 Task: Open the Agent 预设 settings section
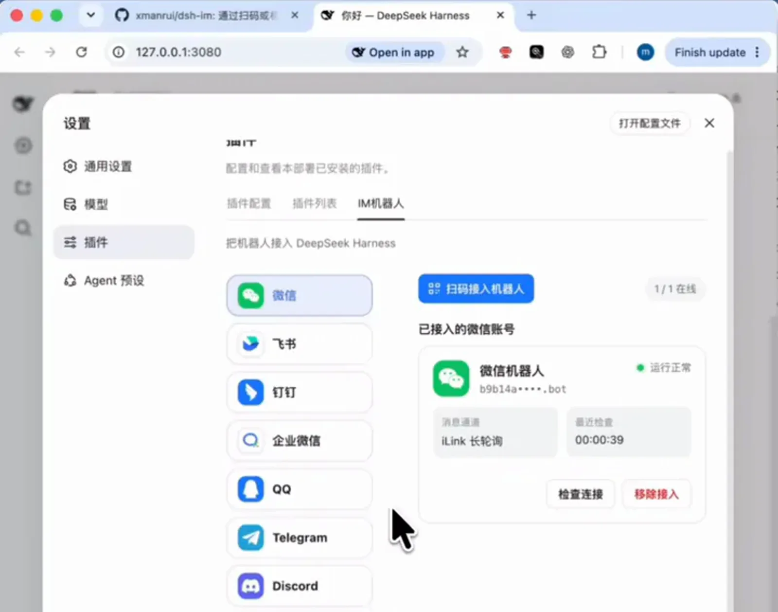pos(124,281)
